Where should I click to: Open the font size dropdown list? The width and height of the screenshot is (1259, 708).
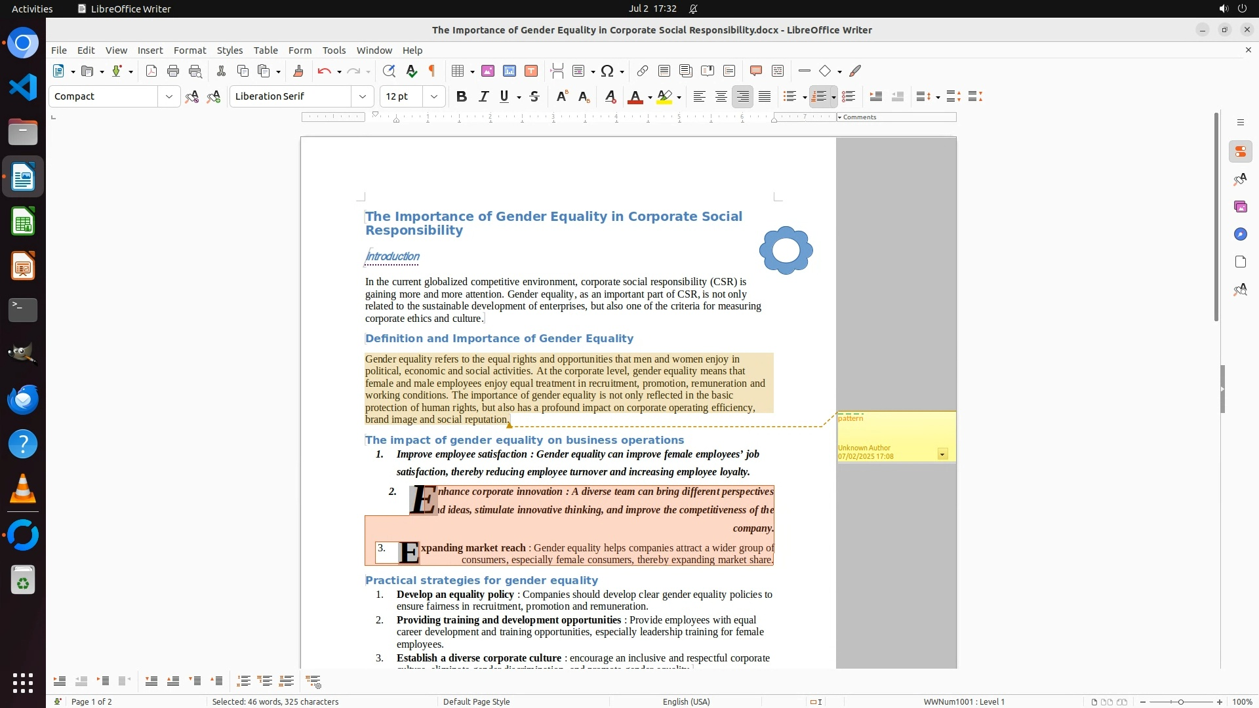pos(434,97)
